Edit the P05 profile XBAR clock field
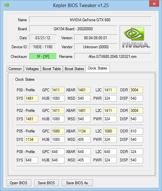Viewport: 162px width, 191px height. (84, 131)
